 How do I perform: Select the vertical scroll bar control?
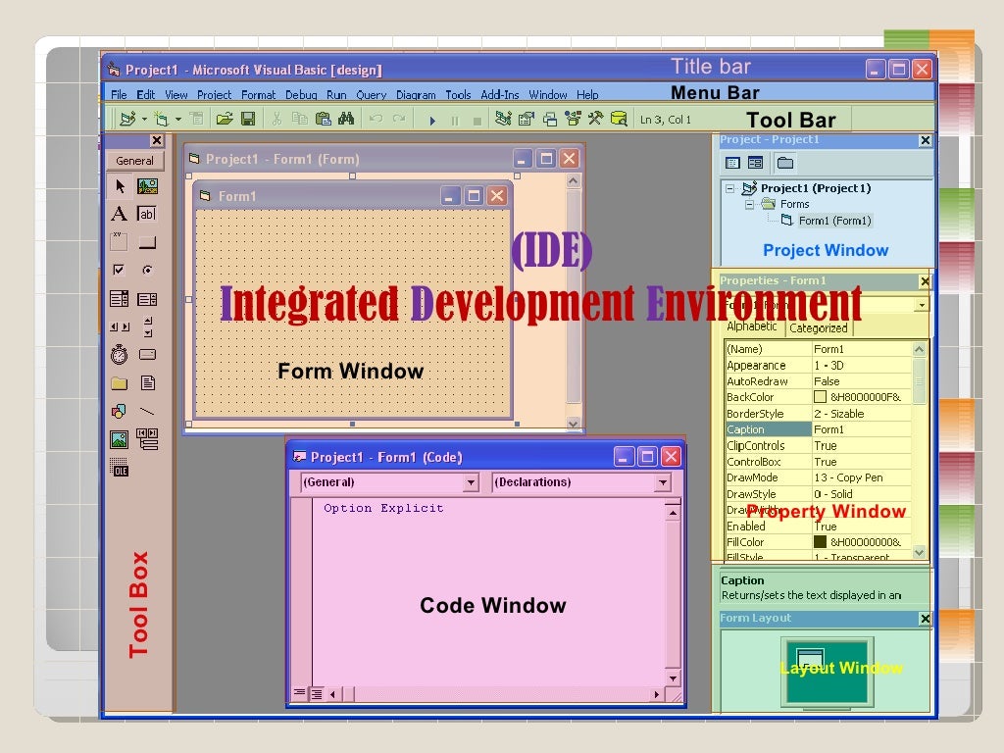tap(148, 326)
